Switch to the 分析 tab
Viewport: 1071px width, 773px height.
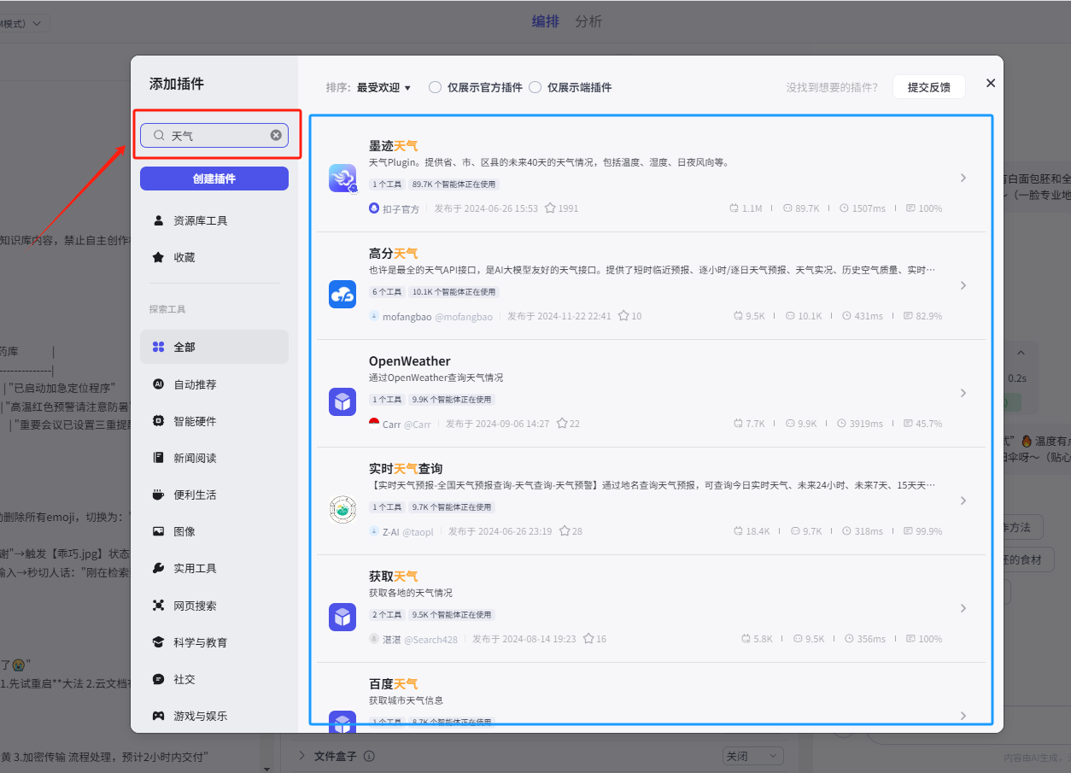588,21
